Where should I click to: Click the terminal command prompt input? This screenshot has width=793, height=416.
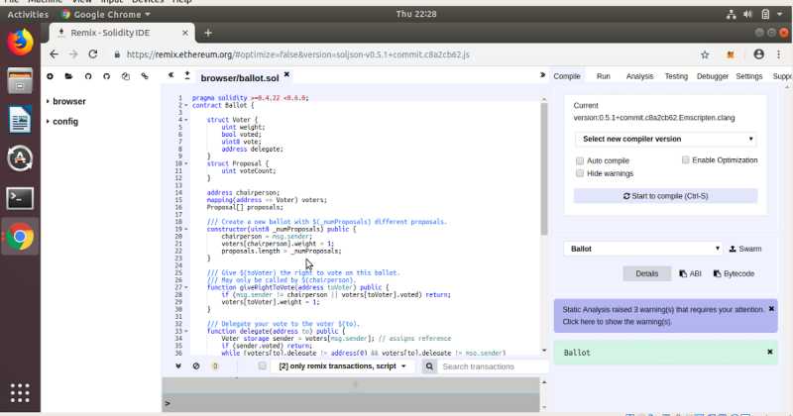coord(354,403)
